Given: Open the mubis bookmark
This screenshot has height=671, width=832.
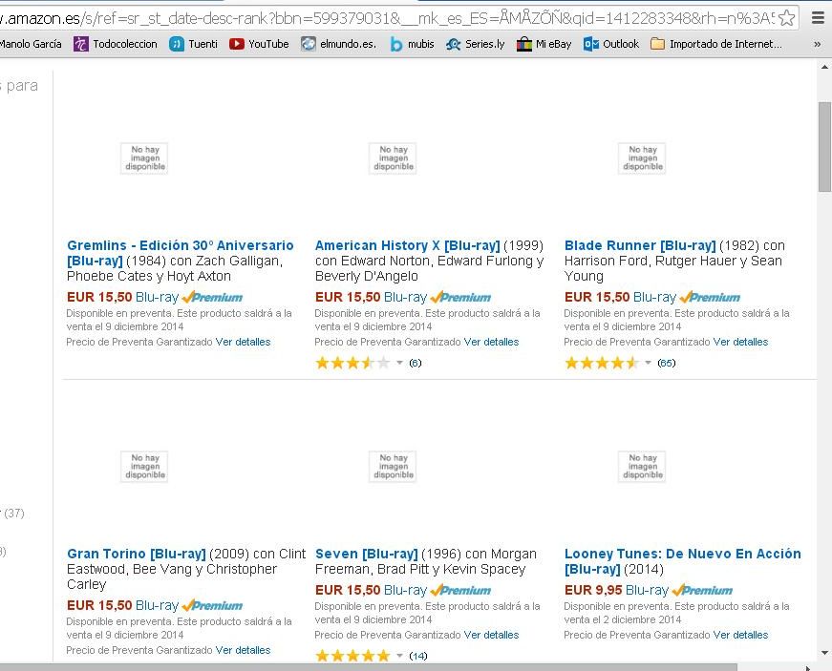Looking at the screenshot, I should (x=412, y=44).
